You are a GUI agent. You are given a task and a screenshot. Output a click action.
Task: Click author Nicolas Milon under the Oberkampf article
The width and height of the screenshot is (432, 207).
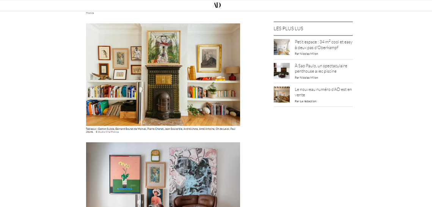306,54
